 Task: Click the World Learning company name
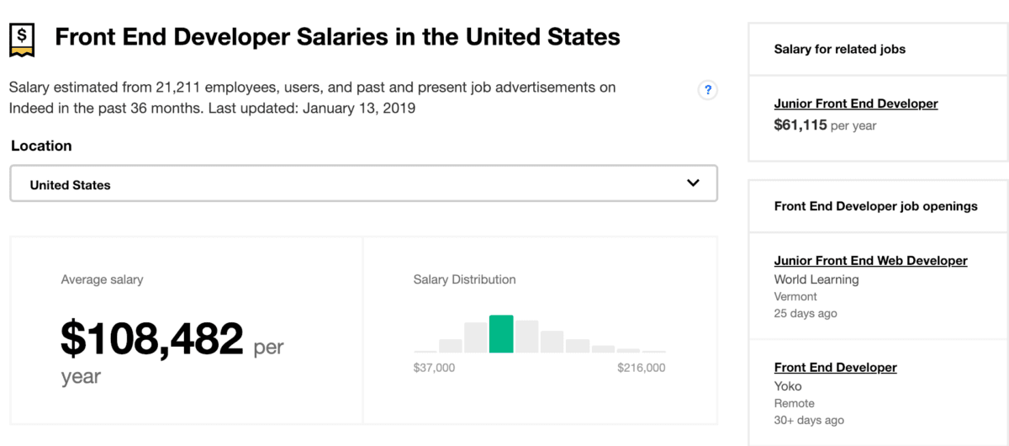(x=816, y=279)
